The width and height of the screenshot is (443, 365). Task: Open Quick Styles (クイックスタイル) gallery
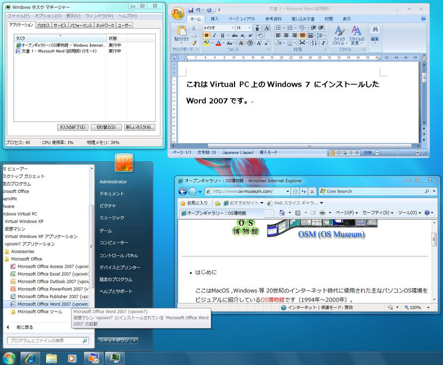click(339, 35)
